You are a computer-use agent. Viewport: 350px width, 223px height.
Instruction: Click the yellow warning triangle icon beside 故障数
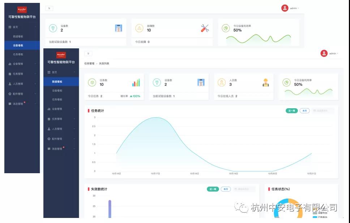139,28
